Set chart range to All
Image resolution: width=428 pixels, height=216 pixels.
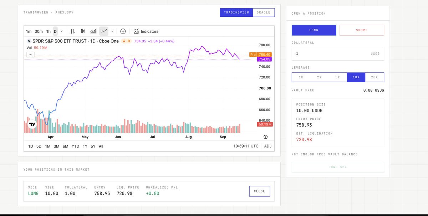click(101, 146)
